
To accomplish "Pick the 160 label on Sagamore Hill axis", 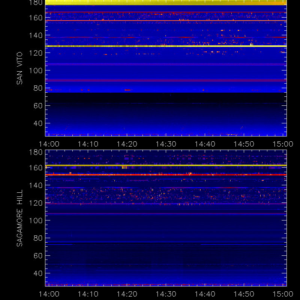I will pyautogui.click(x=36, y=168).
